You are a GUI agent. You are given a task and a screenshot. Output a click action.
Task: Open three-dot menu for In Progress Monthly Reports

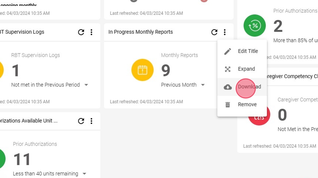coord(225,32)
